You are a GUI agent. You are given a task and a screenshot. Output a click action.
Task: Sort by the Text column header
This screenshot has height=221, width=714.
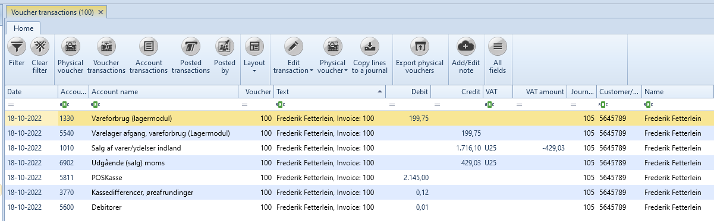(330, 92)
